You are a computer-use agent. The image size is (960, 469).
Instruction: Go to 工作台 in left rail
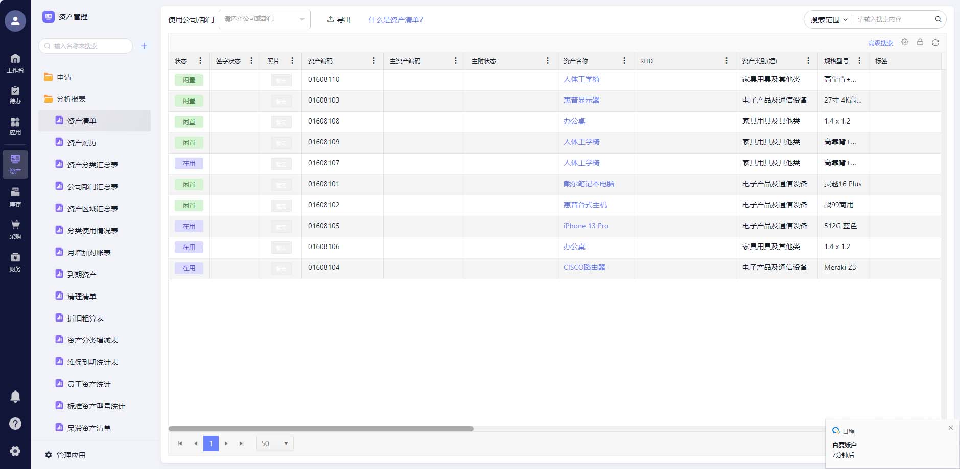(x=15, y=63)
